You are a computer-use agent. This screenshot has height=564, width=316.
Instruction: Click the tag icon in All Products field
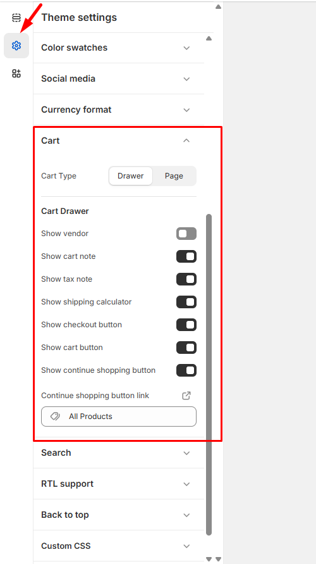(56, 417)
